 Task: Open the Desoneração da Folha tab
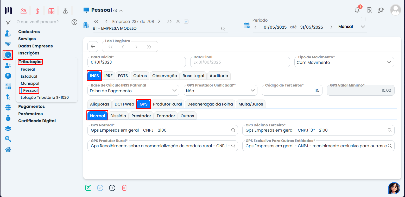tap(210, 104)
